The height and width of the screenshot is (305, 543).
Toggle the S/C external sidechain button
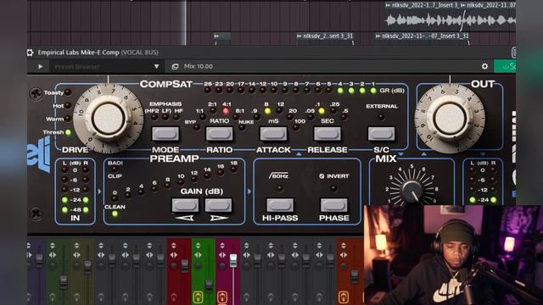(x=381, y=134)
